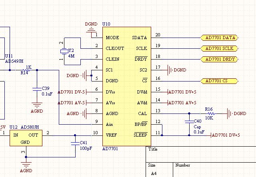Viewport: 256px width, 177px height.
Task: Select the U12 regulator body
Action: tap(26, 138)
